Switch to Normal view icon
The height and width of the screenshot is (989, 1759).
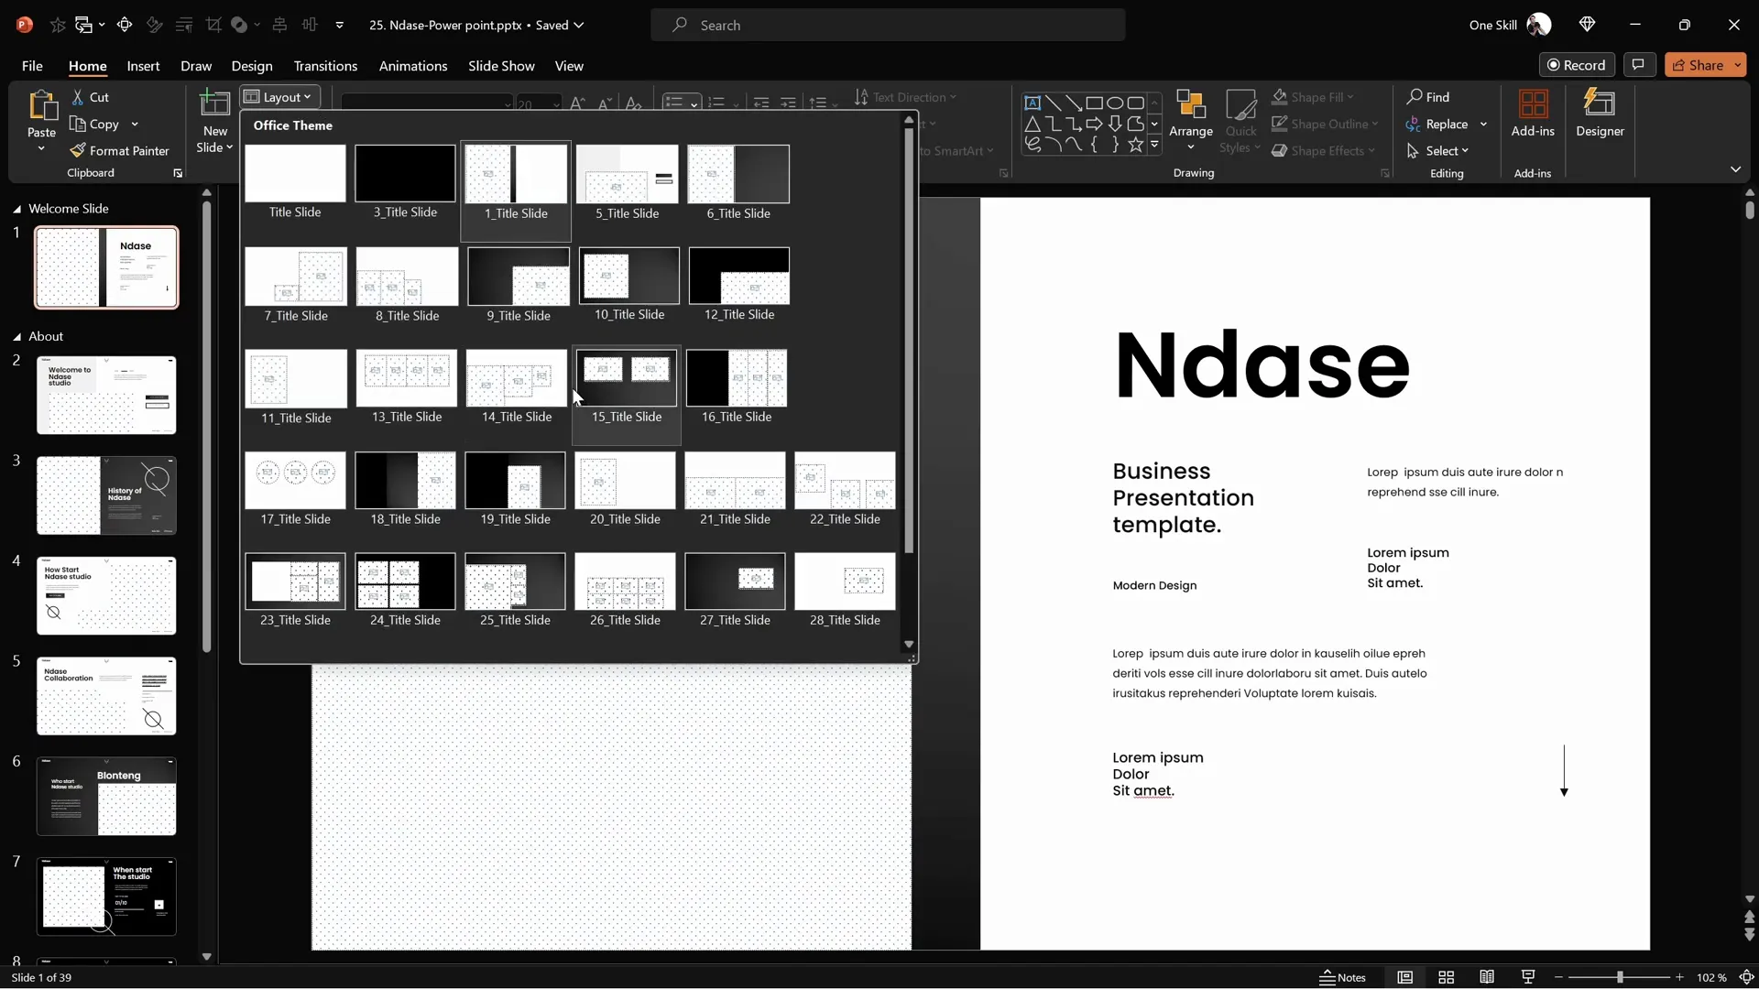[1405, 978]
